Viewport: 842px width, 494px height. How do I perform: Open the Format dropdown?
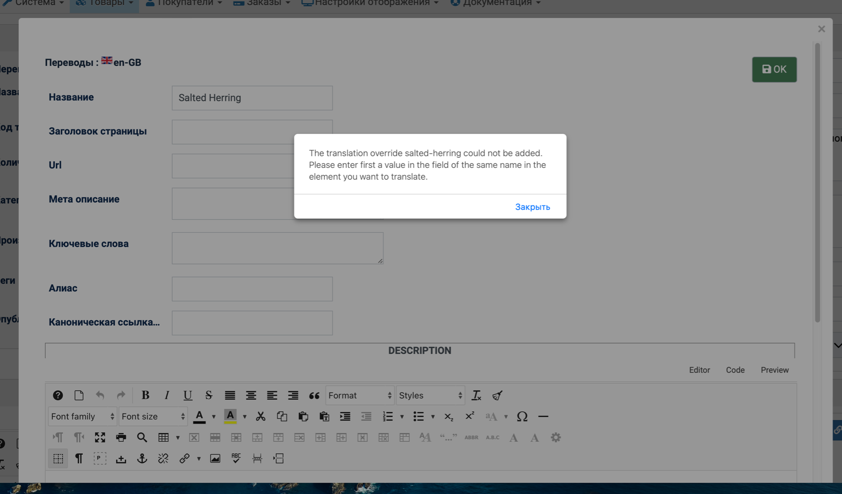pos(360,395)
